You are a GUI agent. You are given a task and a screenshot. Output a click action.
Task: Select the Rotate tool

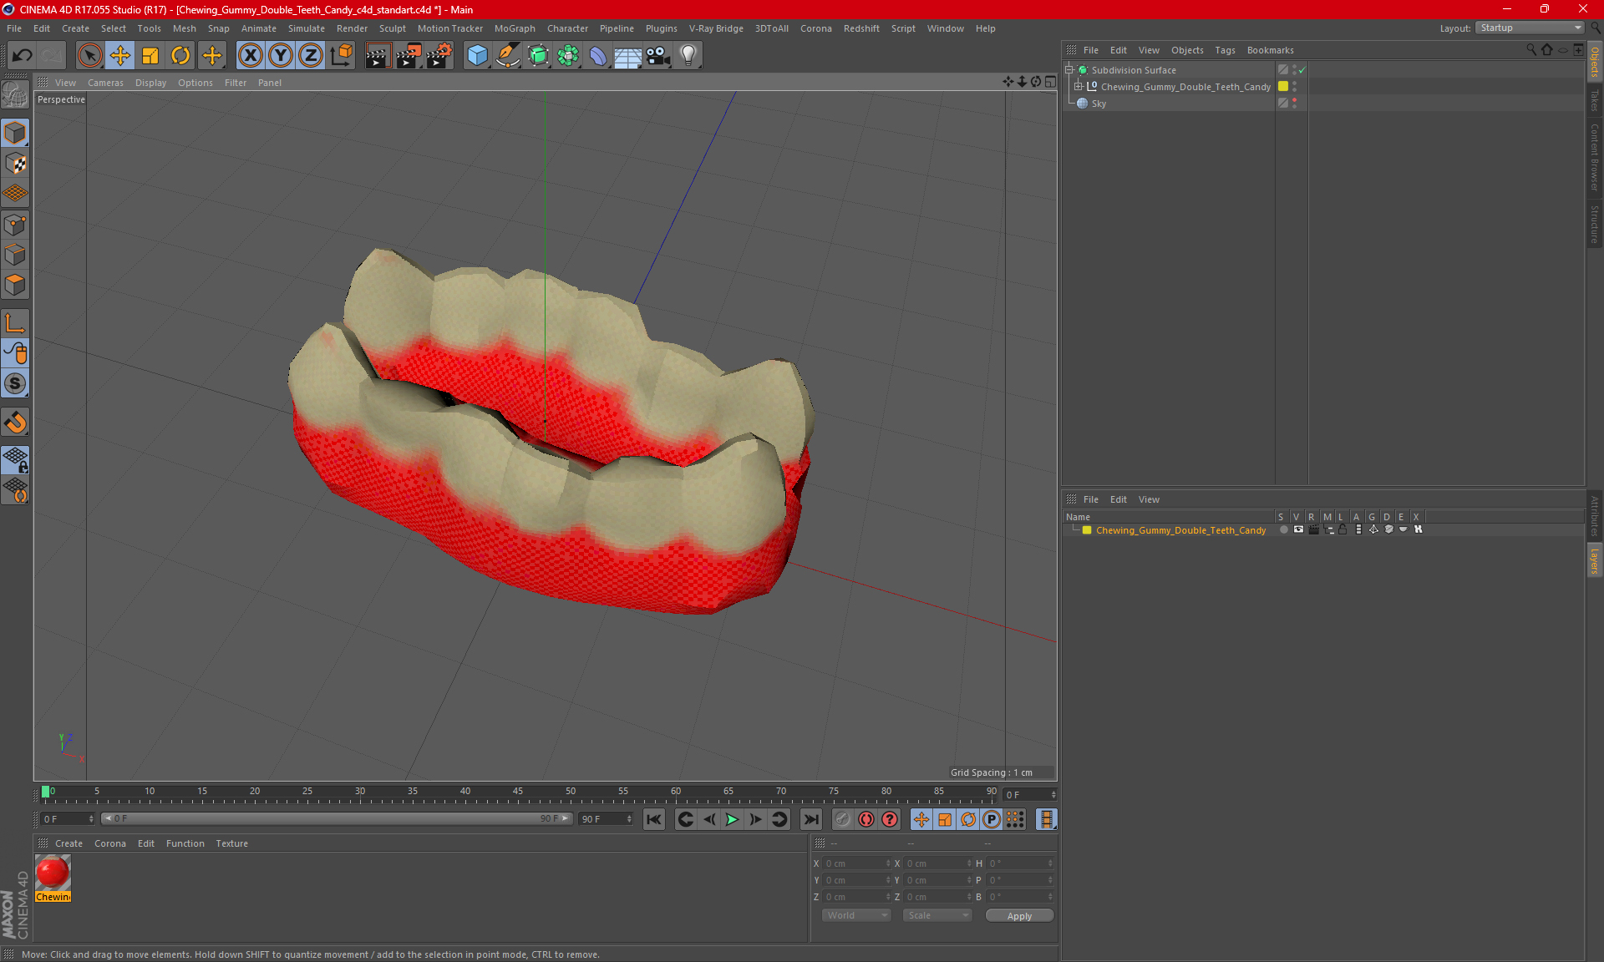180,56
